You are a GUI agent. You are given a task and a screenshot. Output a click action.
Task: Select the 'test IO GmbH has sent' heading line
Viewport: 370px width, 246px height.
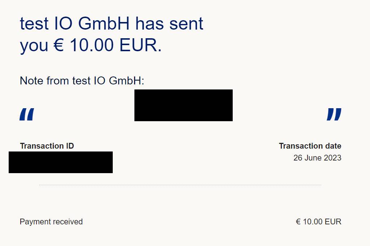click(111, 23)
